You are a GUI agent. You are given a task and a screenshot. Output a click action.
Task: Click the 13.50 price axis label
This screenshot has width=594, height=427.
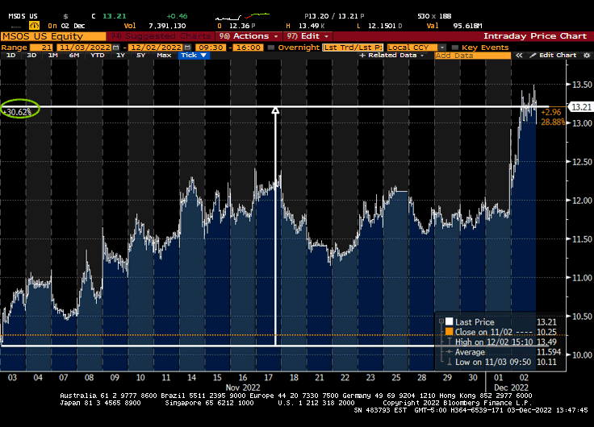point(582,85)
